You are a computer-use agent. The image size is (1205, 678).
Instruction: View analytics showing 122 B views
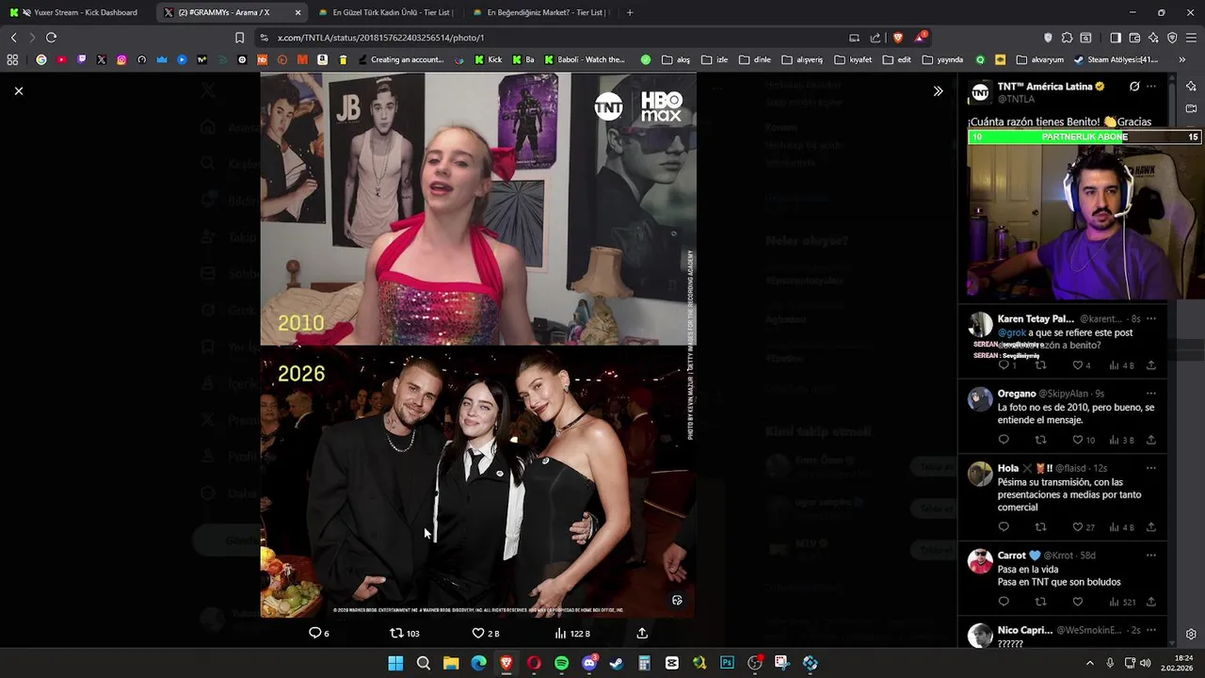[572, 633]
